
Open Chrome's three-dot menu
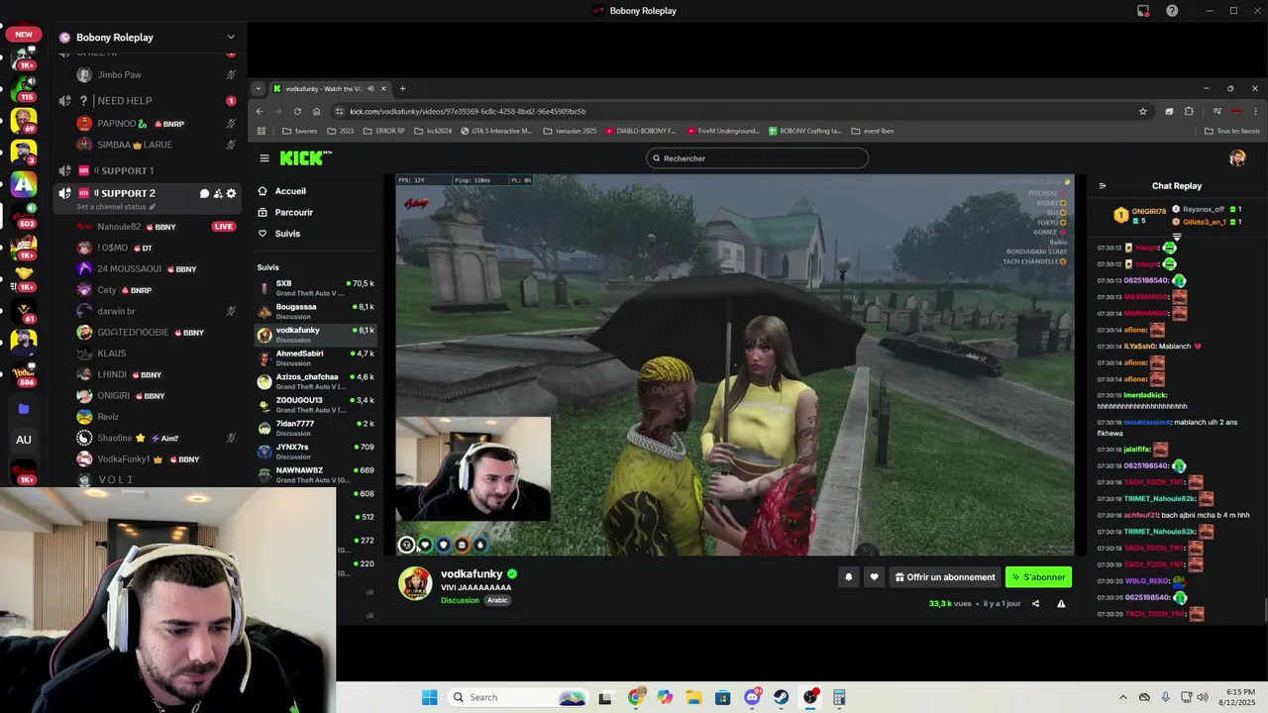click(1256, 111)
